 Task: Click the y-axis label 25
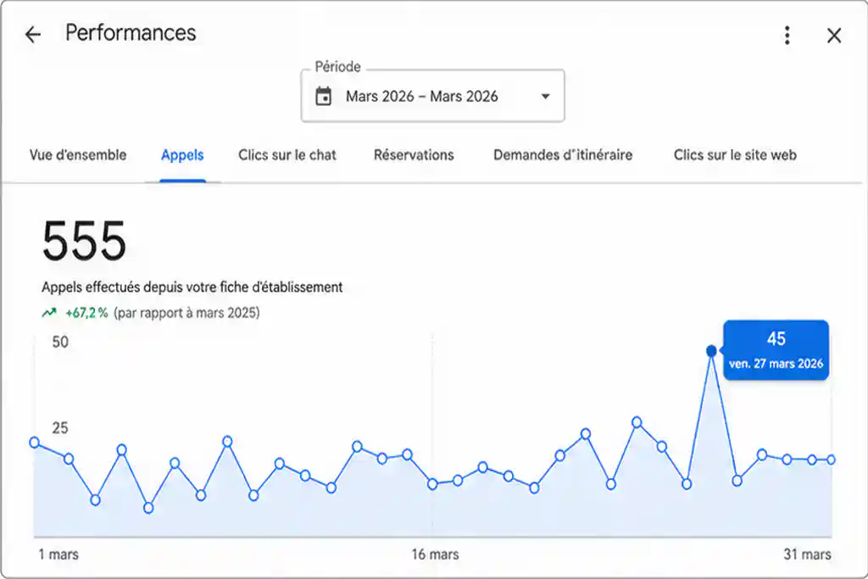click(60, 428)
